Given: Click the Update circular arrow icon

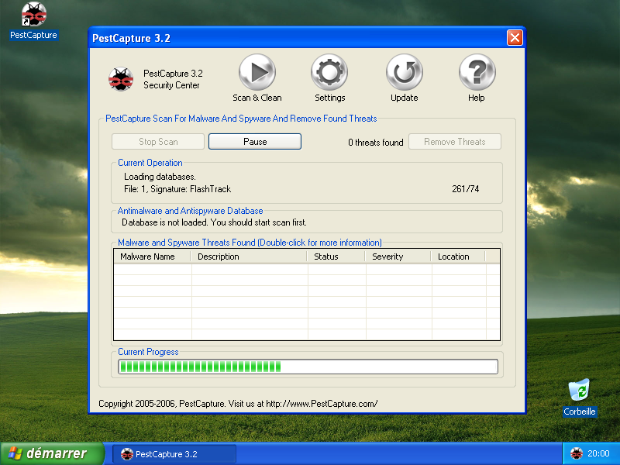Looking at the screenshot, I should click(x=404, y=72).
